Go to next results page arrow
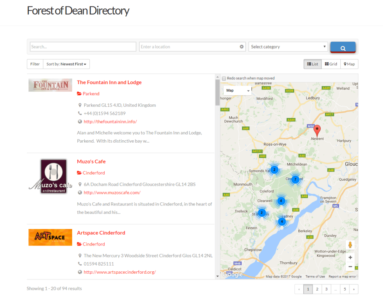This screenshot has width=383, height=296. [354, 289]
